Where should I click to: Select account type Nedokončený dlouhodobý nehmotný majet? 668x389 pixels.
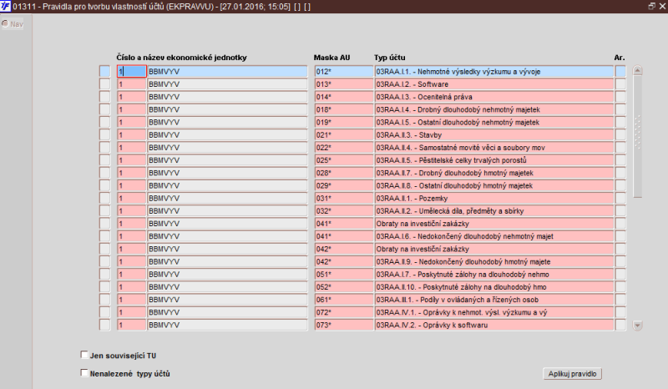(x=494, y=236)
